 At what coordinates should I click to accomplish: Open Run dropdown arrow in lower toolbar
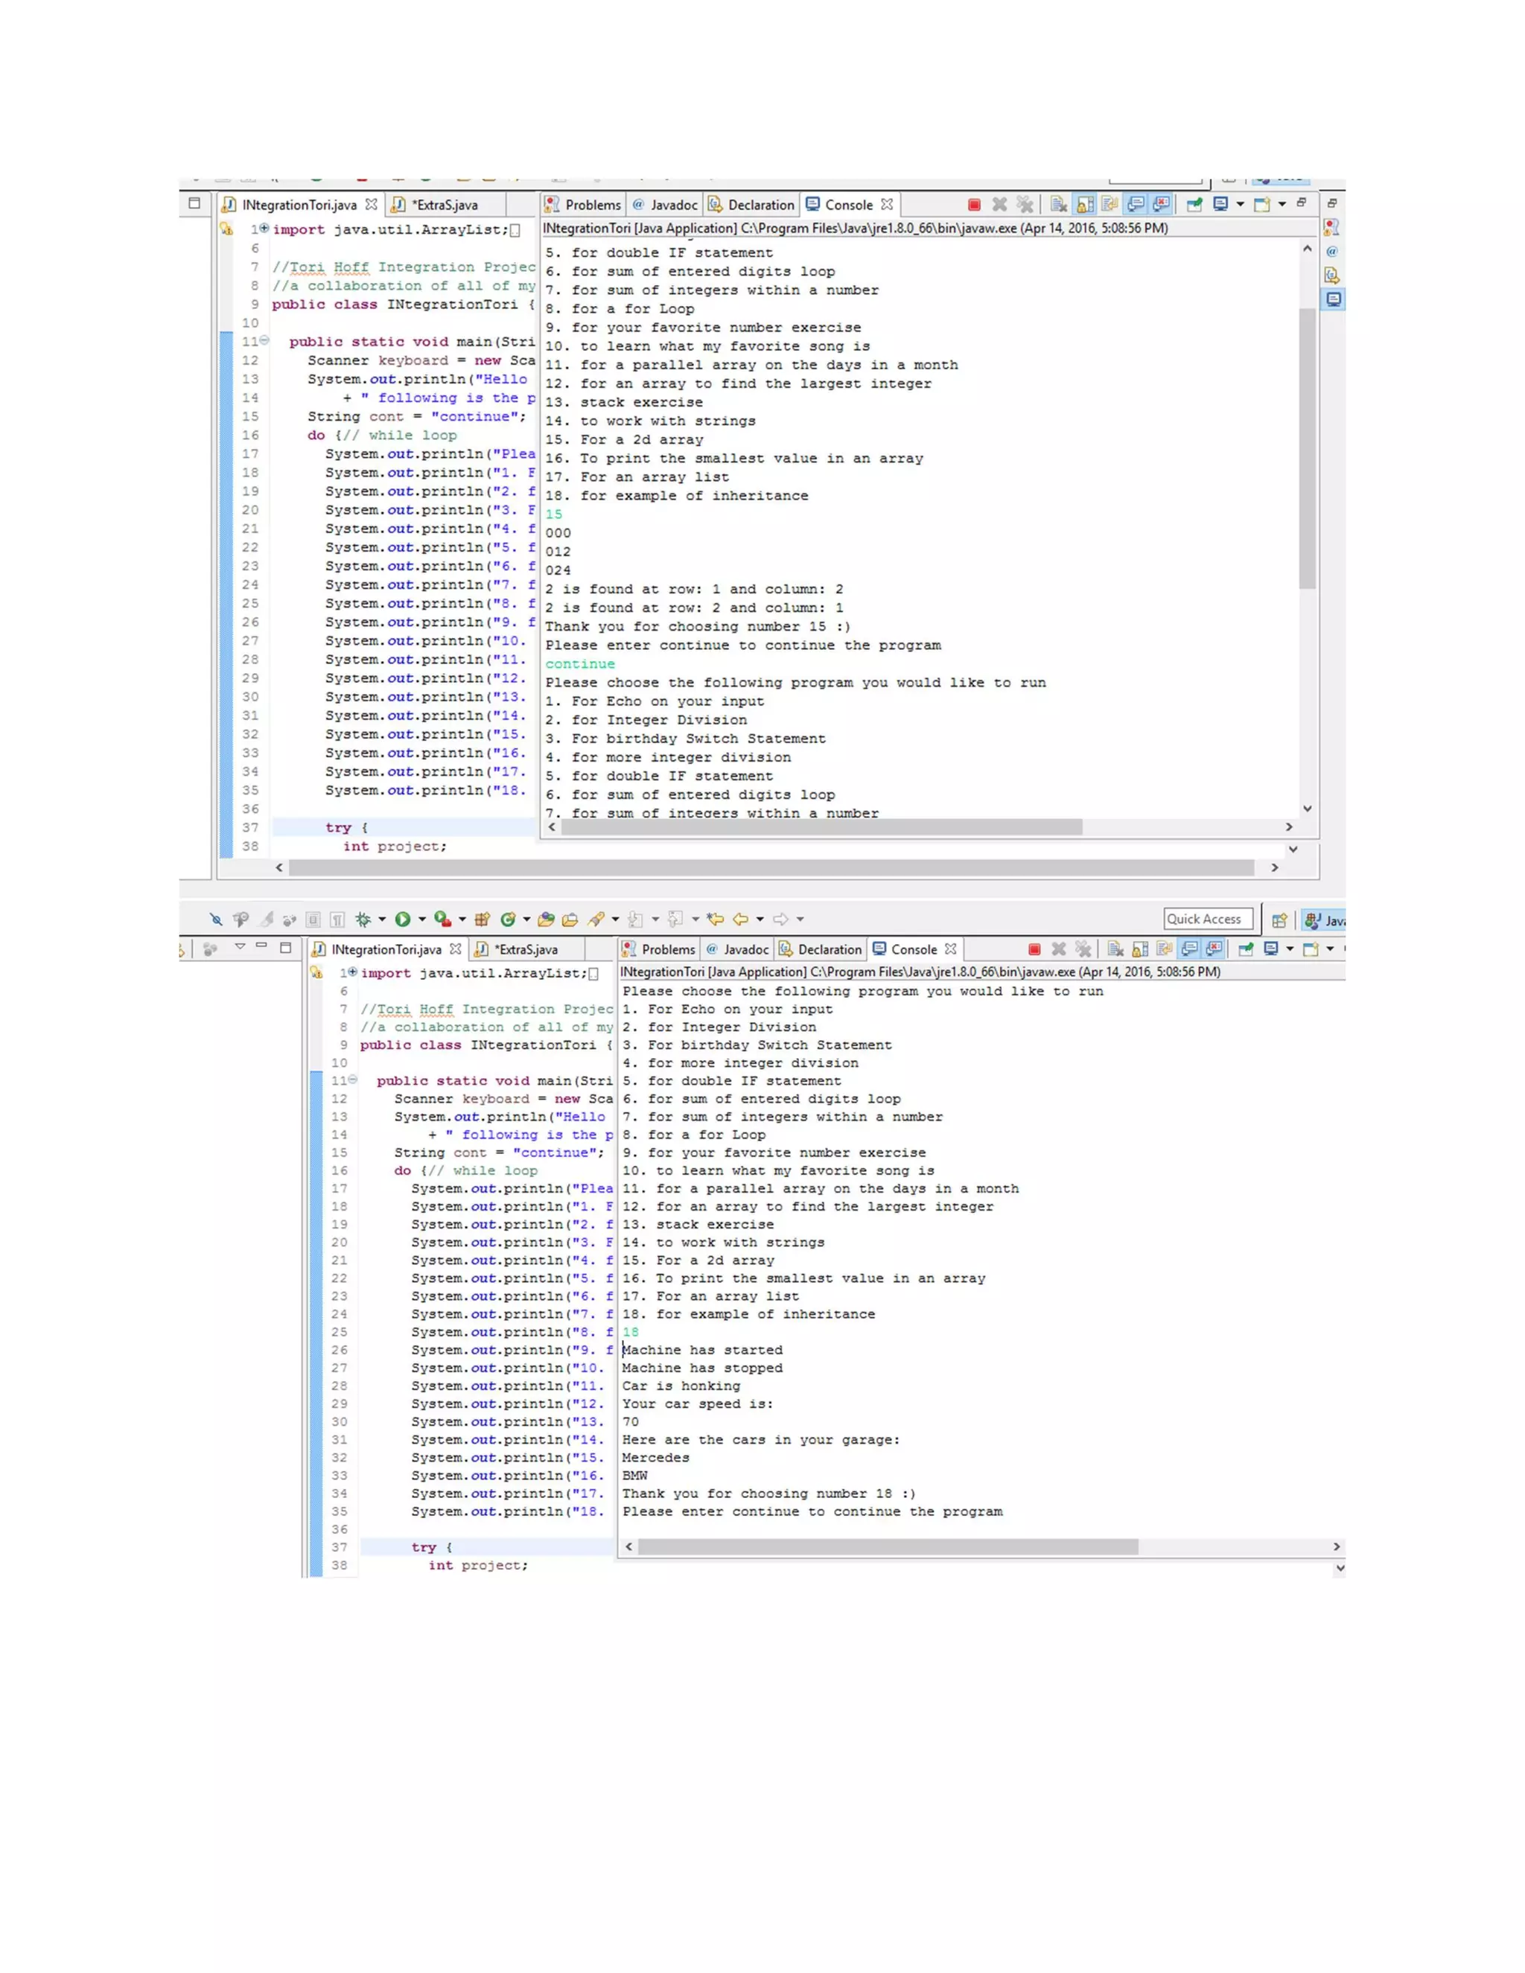422,919
